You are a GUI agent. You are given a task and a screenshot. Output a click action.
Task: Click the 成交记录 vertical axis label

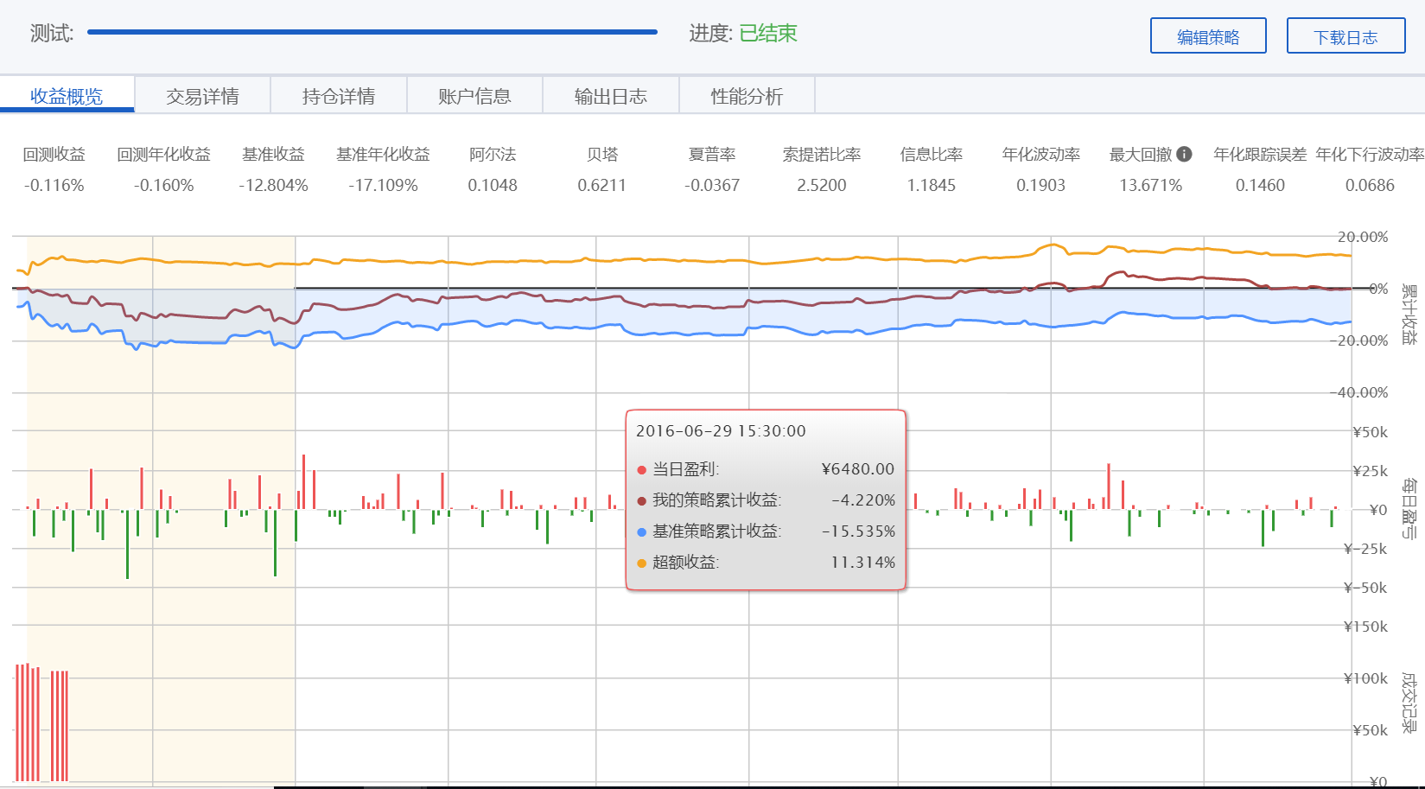click(x=1409, y=703)
